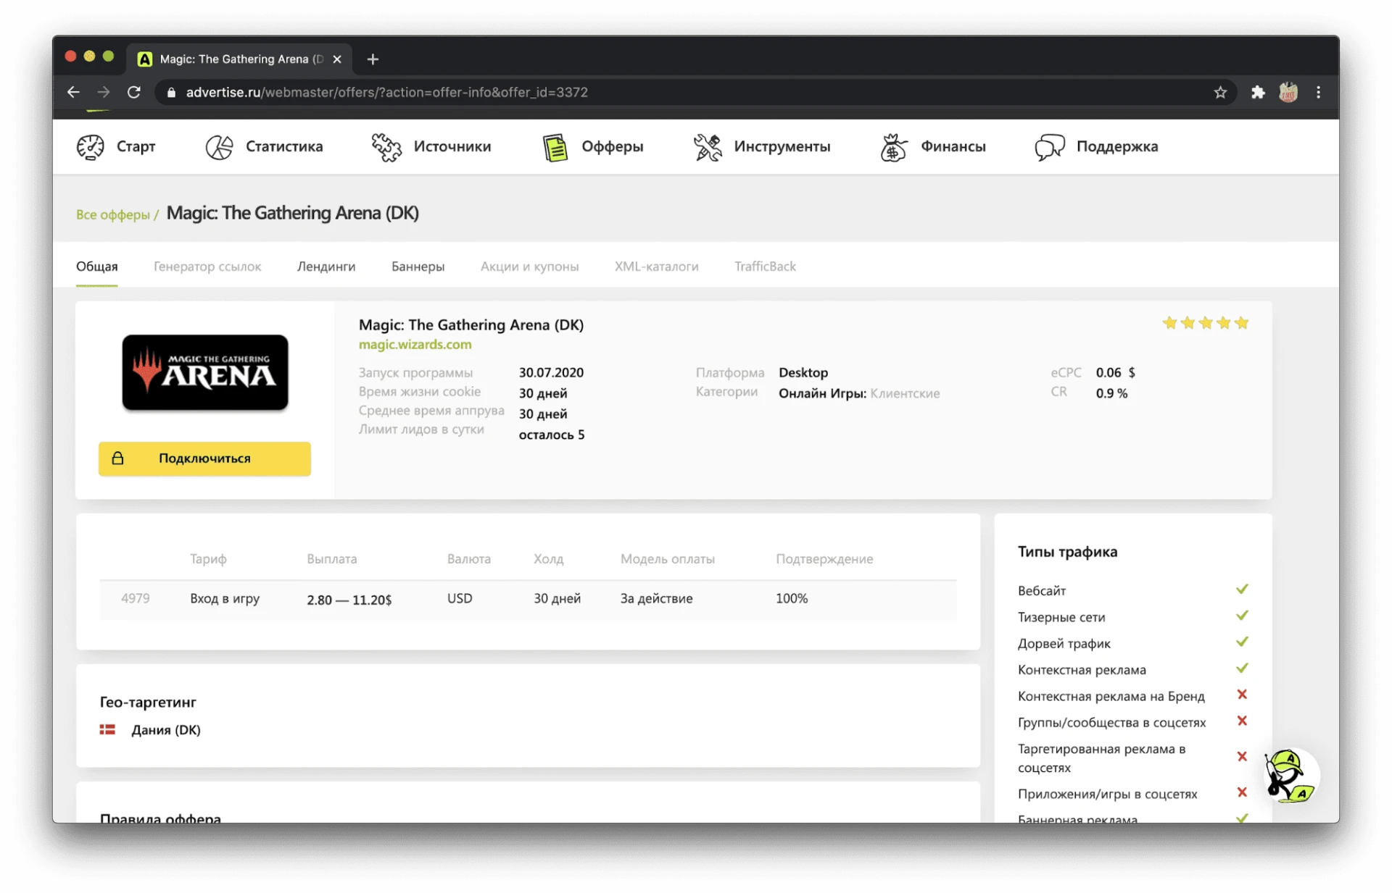Screen dimensions: 1392x893
Task: Switch to the Баннеры tab
Action: coord(418,267)
